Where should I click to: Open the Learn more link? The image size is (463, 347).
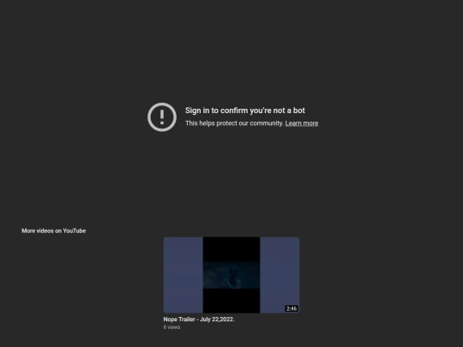tap(302, 123)
